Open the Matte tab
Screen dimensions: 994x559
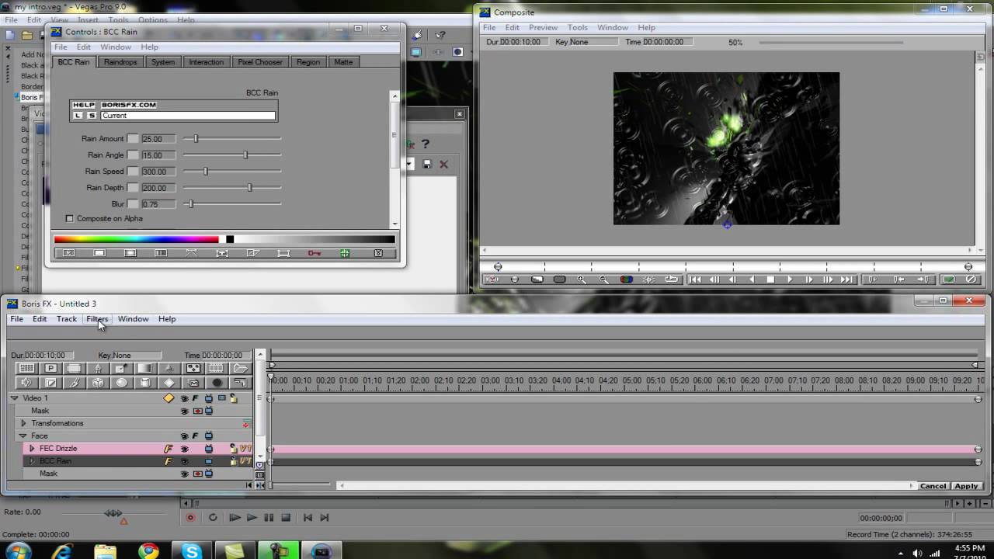tap(343, 62)
